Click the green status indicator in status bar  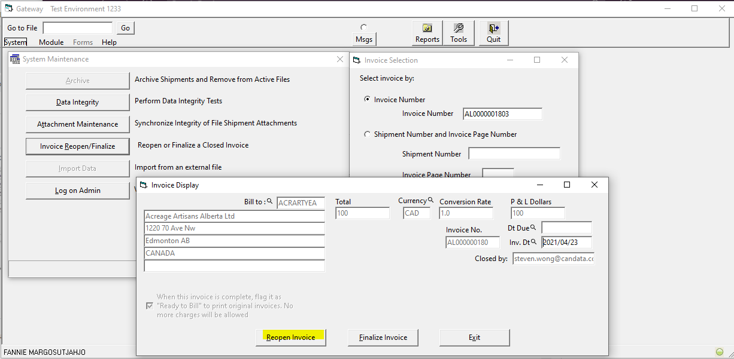click(x=720, y=352)
